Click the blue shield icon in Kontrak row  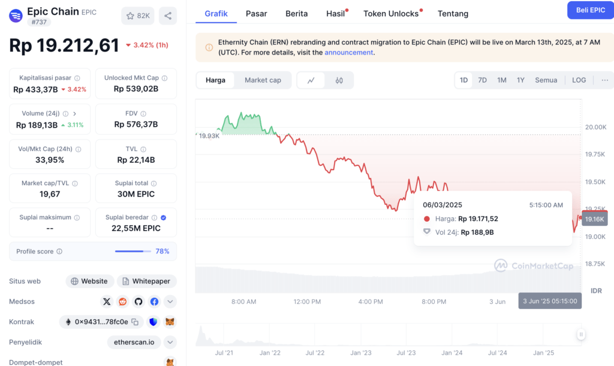pyautogui.click(x=153, y=322)
